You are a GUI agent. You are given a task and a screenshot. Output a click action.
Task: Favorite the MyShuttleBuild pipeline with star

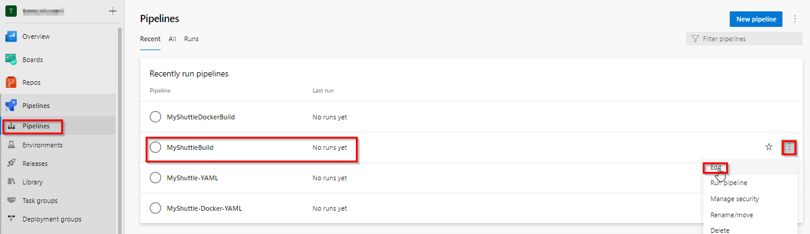(769, 147)
